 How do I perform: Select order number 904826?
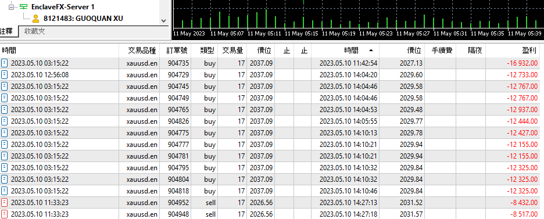178,121
